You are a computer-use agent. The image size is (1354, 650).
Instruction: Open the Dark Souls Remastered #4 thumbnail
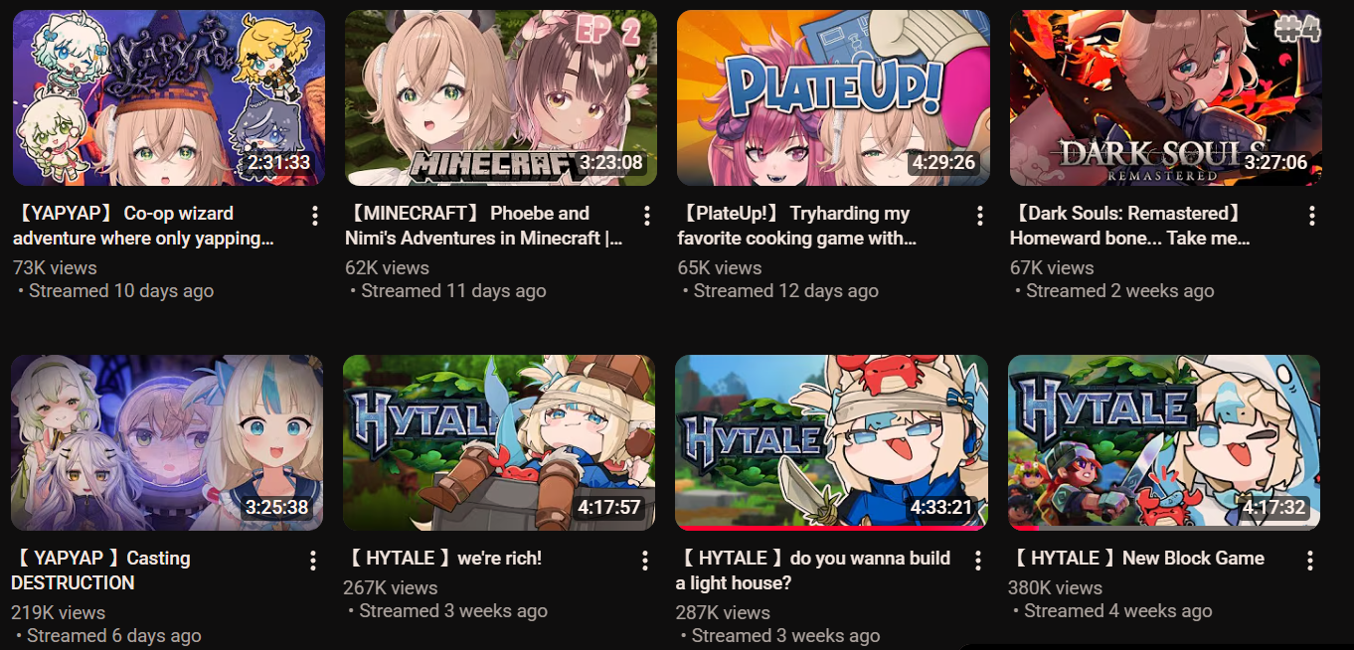pos(1166,97)
